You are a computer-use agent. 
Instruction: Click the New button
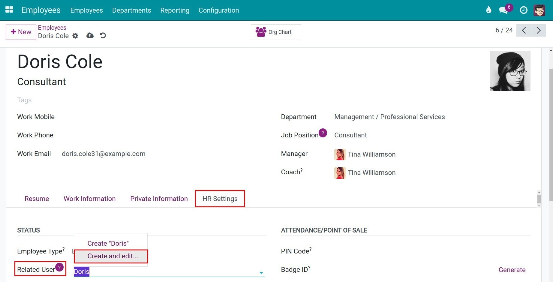[x=21, y=32]
